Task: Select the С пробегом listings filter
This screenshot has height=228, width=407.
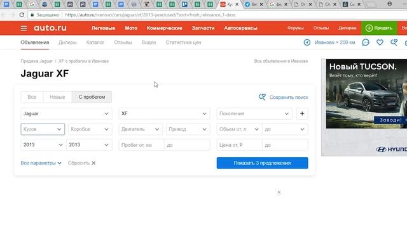Action: tap(92, 97)
